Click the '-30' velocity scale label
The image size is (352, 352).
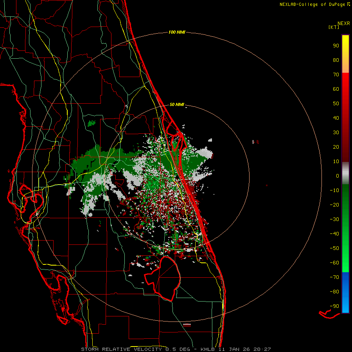(x=334, y=219)
